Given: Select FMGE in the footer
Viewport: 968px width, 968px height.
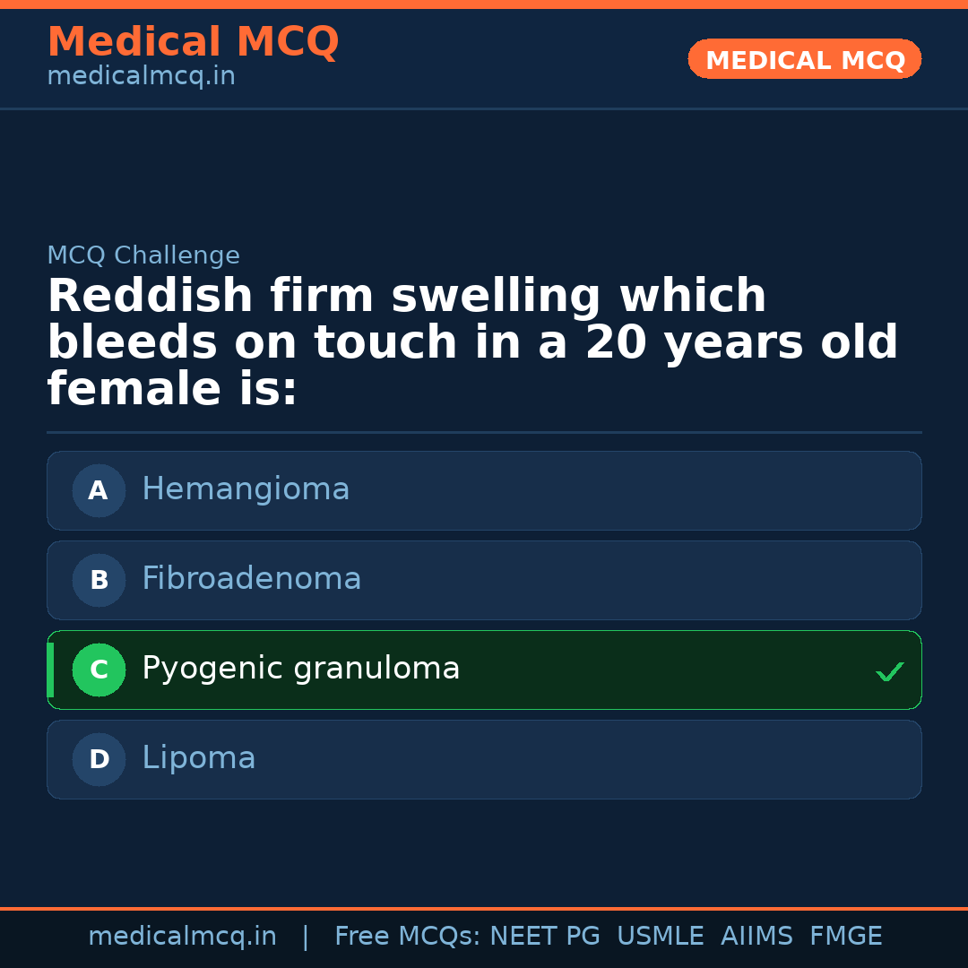Looking at the screenshot, I should click(845, 937).
